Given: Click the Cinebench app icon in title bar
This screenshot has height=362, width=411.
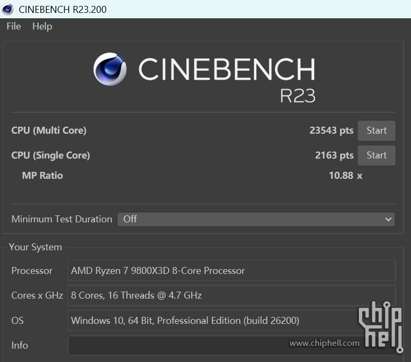Looking at the screenshot, I should pyautogui.click(x=8, y=9).
